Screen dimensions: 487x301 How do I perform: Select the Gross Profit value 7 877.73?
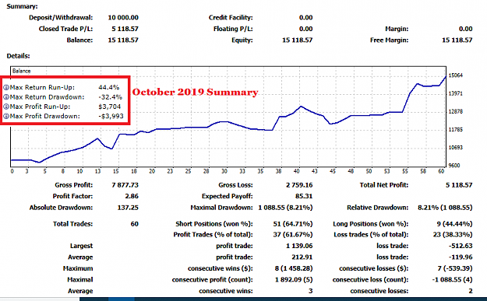[x=125, y=185]
